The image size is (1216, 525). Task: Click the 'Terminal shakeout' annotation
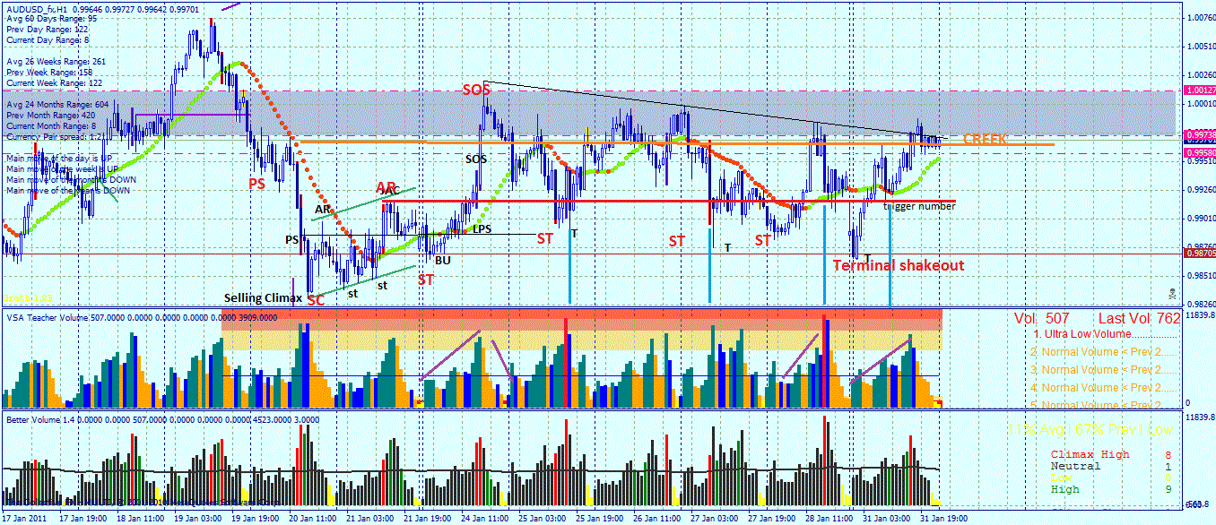point(899,265)
